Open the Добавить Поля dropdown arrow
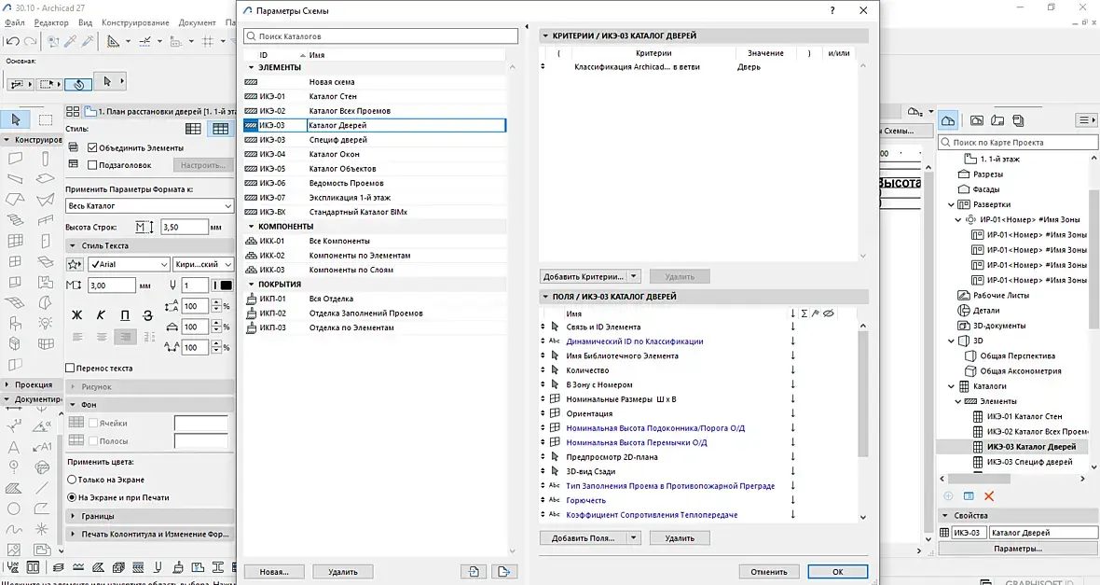 tap(634, 538)
